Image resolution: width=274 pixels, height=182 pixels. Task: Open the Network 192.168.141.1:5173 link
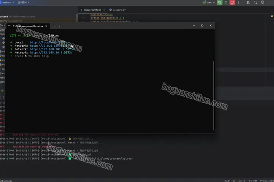coord(52,49)
